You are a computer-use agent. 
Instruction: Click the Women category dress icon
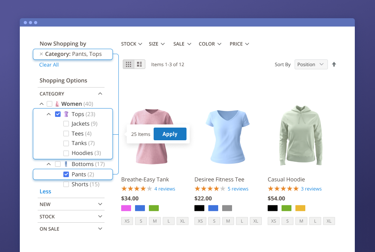click(57, 104)
